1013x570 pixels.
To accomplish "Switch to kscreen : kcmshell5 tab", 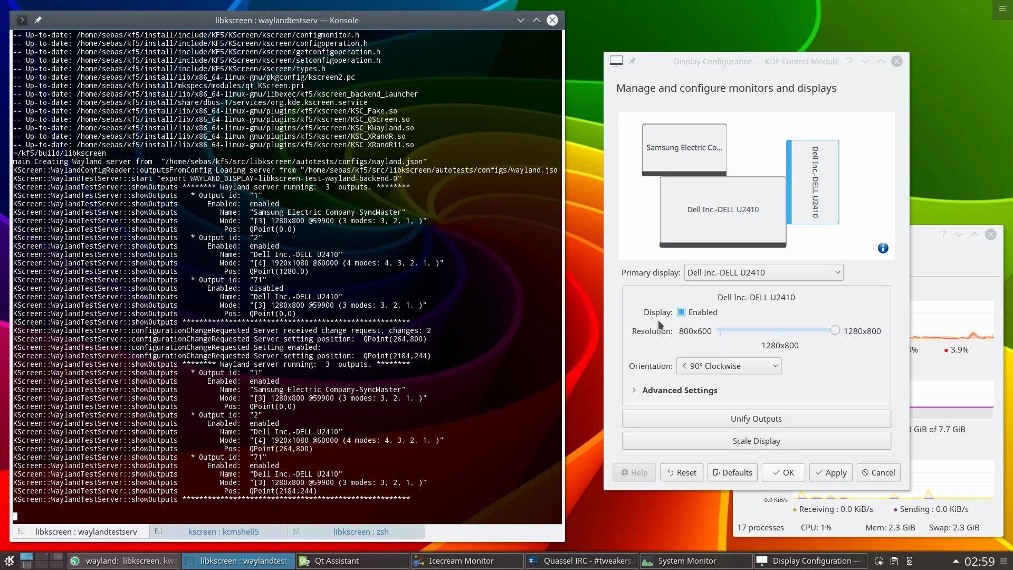I will click(223, 531).
